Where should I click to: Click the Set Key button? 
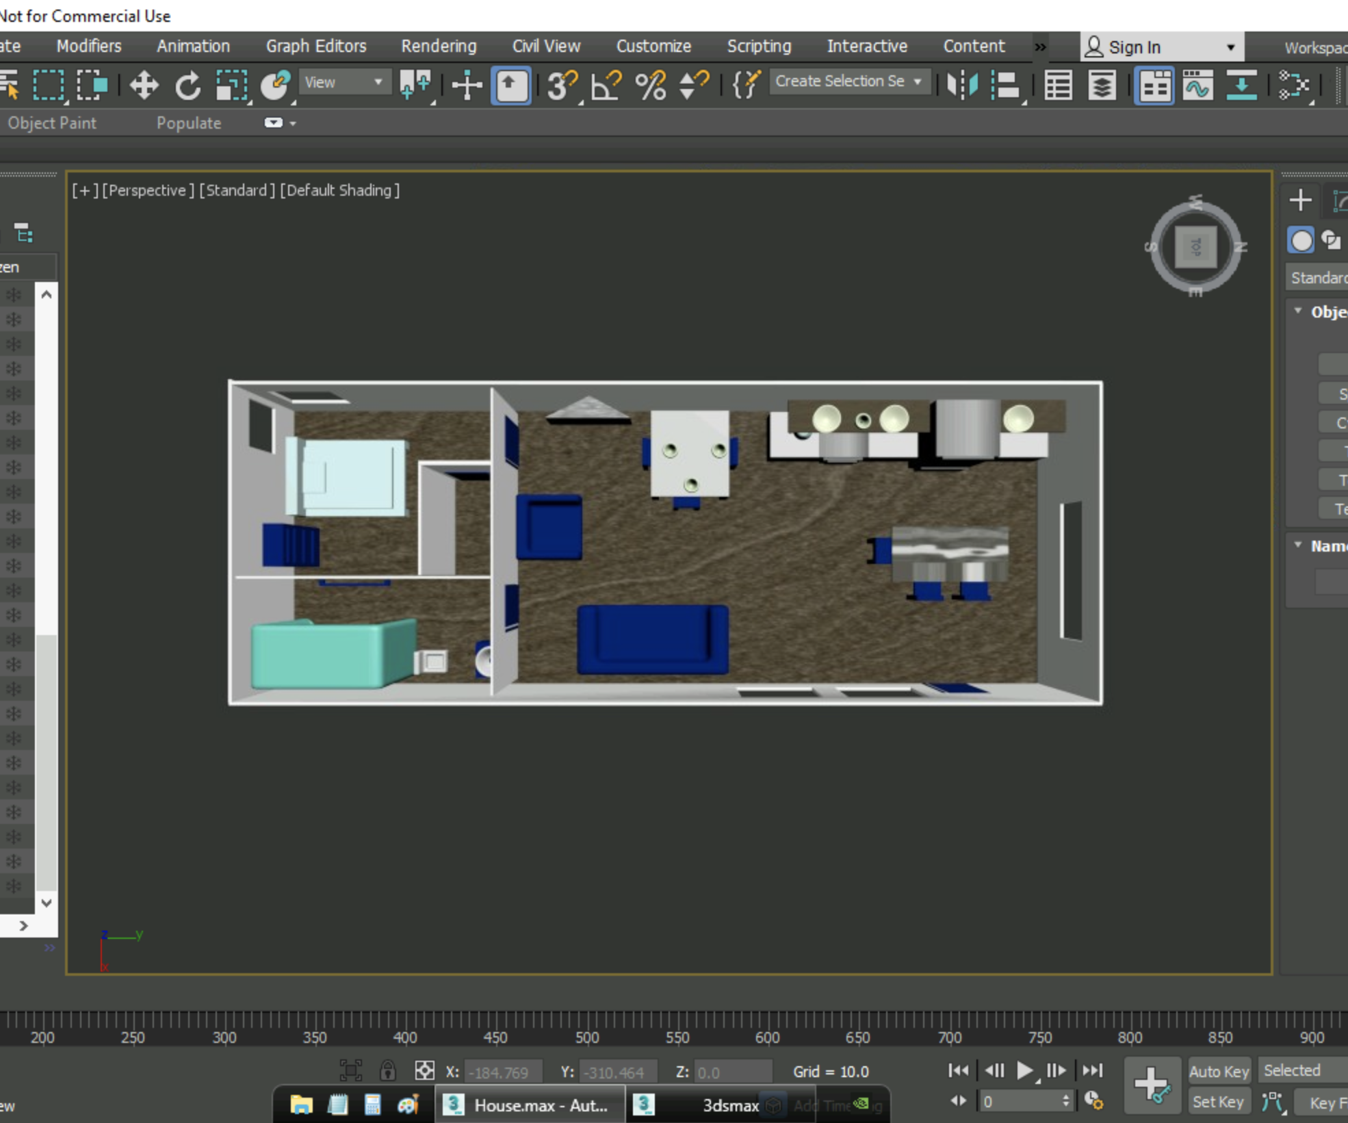[x=1219, y=1101]
